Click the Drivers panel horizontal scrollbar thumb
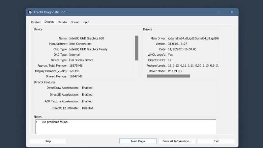This screenshot has width=263, height=148. tap(168, 76)
